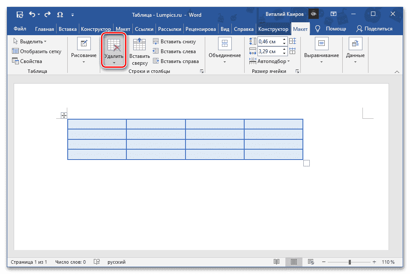The height and width of the screenshot is (274, 410).
Task: Open the Insert (Вставка) ribbon tab
Action: click(68, 29)
